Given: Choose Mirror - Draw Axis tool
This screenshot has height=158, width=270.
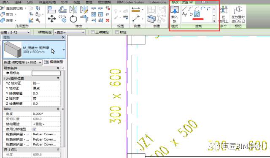Looking at the screenshot, I should (x=84, y=10).
